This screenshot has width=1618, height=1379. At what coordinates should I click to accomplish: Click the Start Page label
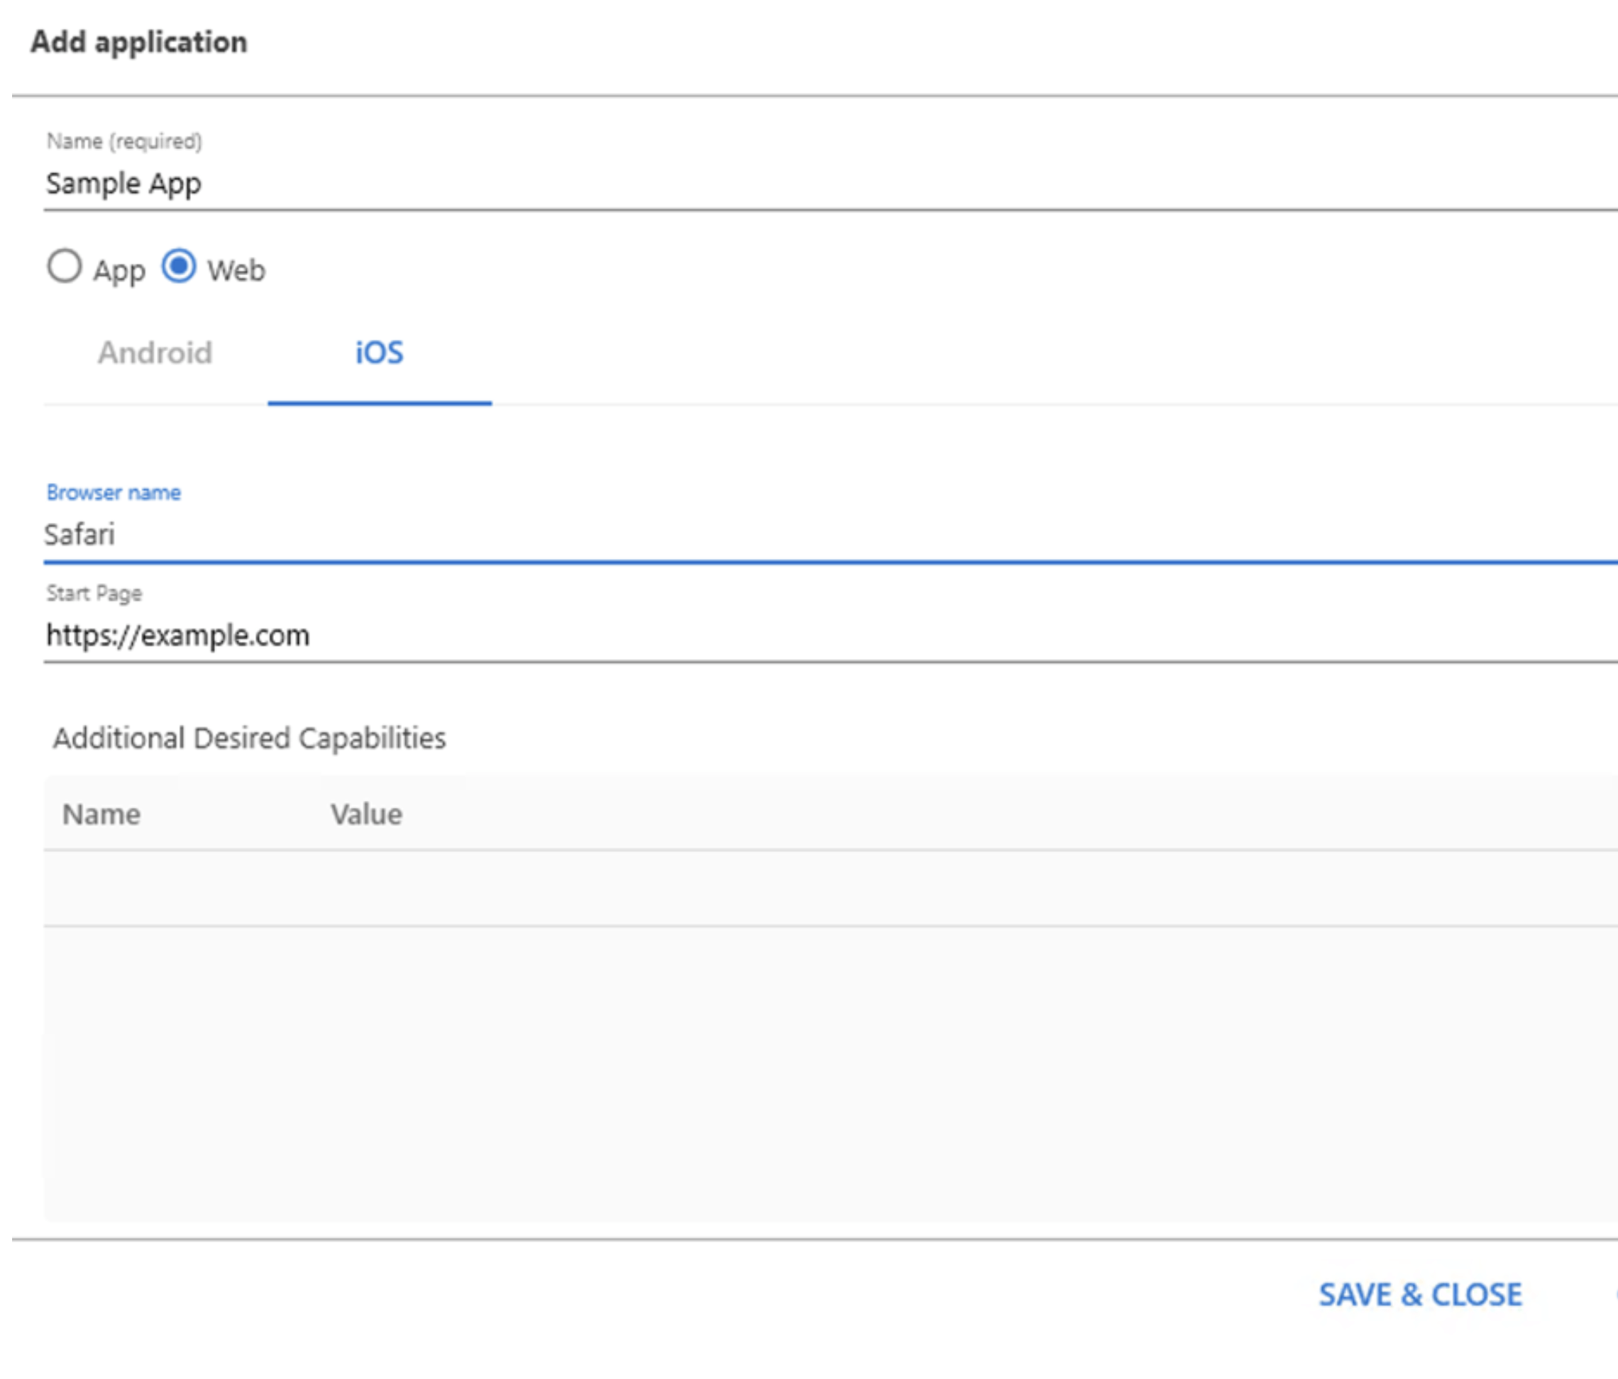(93, 593)
